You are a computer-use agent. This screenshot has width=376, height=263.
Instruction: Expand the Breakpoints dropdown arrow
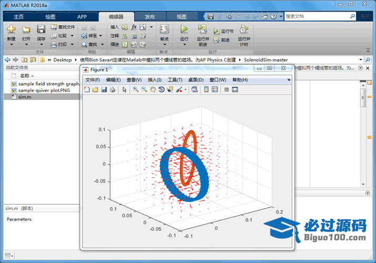165,44
